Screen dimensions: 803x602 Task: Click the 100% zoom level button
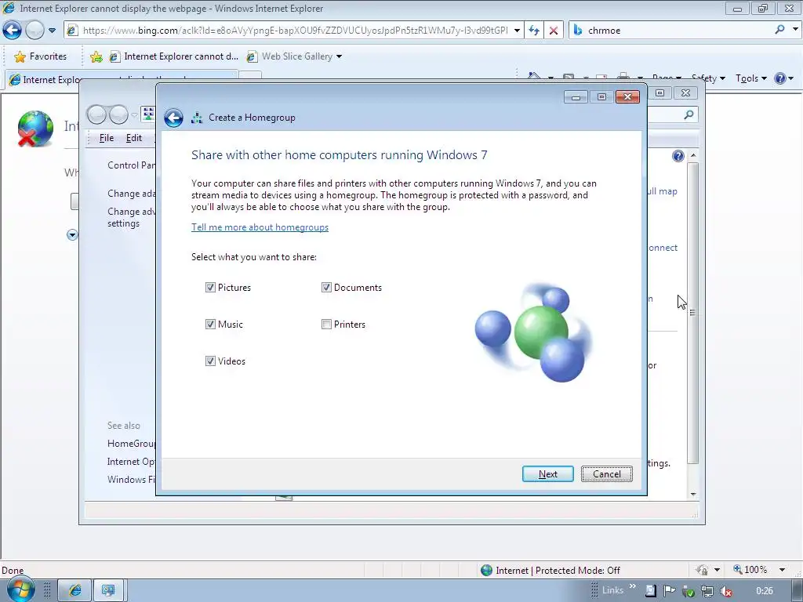750,570
